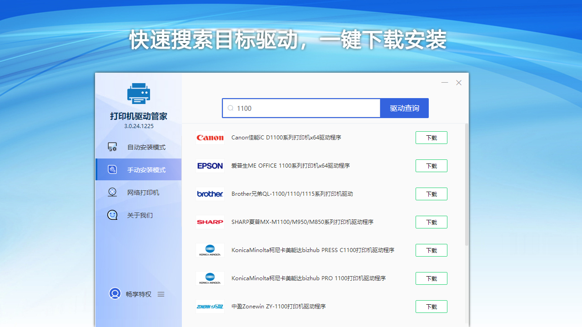Screen dimensions: 582x327
Task: Open 网络打印机 via its globe icon
Action: (112, 192)
